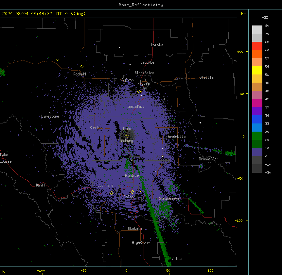Click the red 65-60 dBZ legend swatch
This screenshot has width=282, height=275.
257,46
